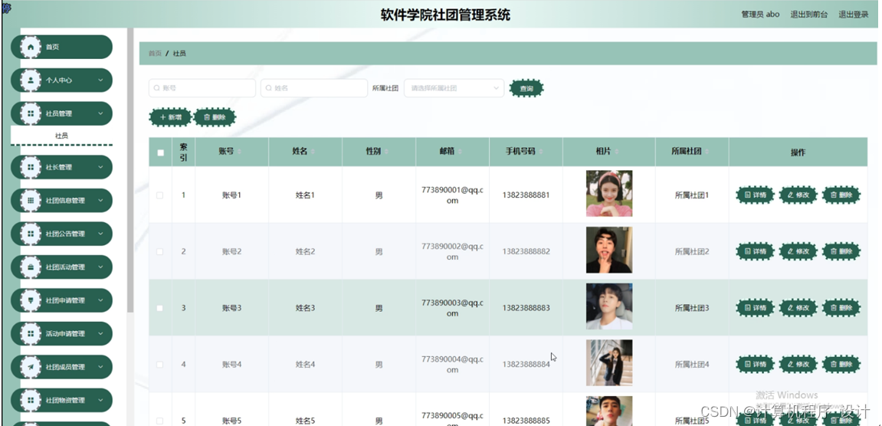This screenshot has width=882, height=426.
Task: Expand the 个人中心 menu chevron
Action: [100, 80]
